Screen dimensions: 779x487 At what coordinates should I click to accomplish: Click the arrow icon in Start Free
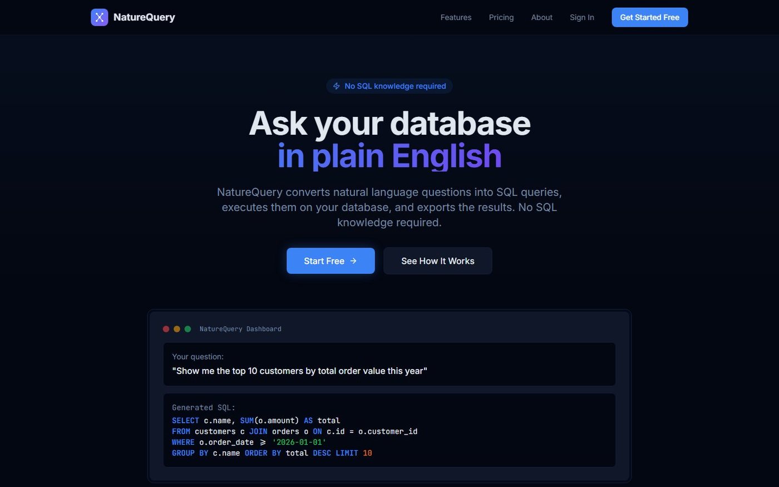click(353, 261)
